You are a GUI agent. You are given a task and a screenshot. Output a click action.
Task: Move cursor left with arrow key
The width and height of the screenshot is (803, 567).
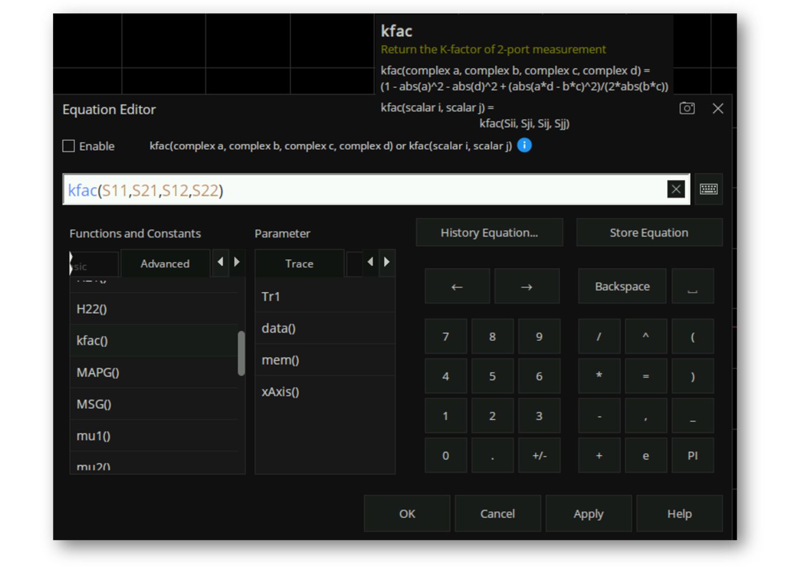point(457,287)
